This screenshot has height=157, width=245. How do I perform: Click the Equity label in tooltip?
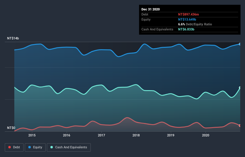[x=146, y=19]
